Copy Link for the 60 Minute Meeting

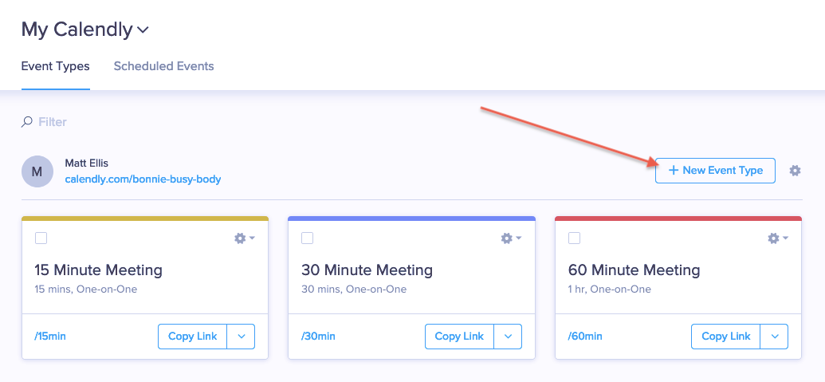coord(726,337)
